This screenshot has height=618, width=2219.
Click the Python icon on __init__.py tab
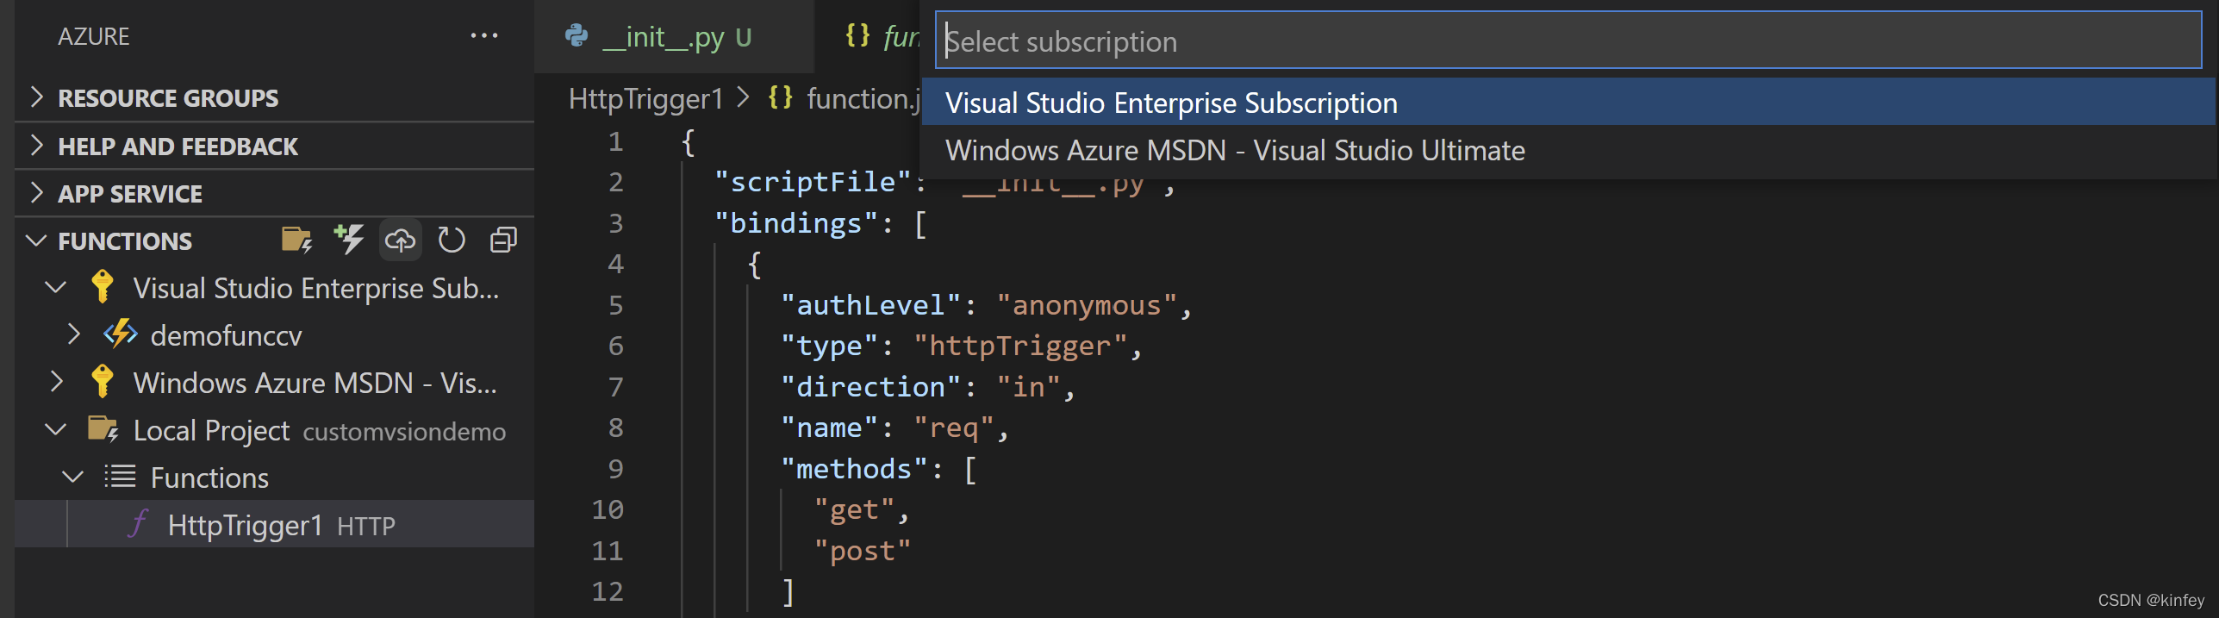click(577, 35)
